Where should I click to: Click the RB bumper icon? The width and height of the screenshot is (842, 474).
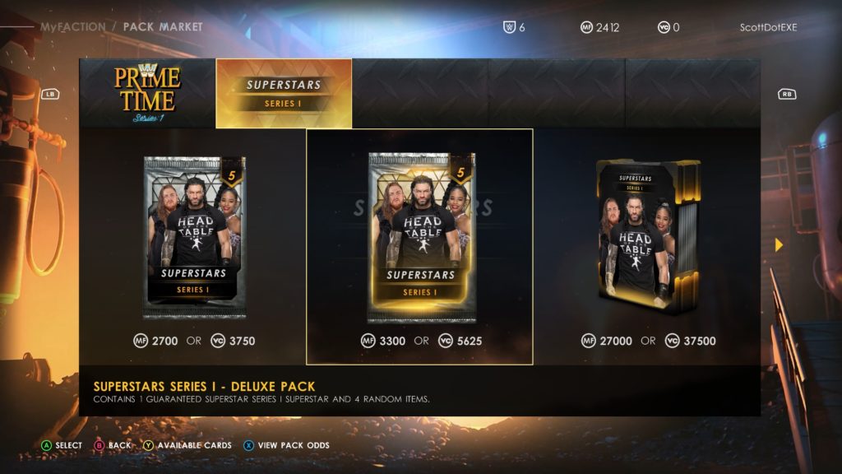tap(787, 94)
